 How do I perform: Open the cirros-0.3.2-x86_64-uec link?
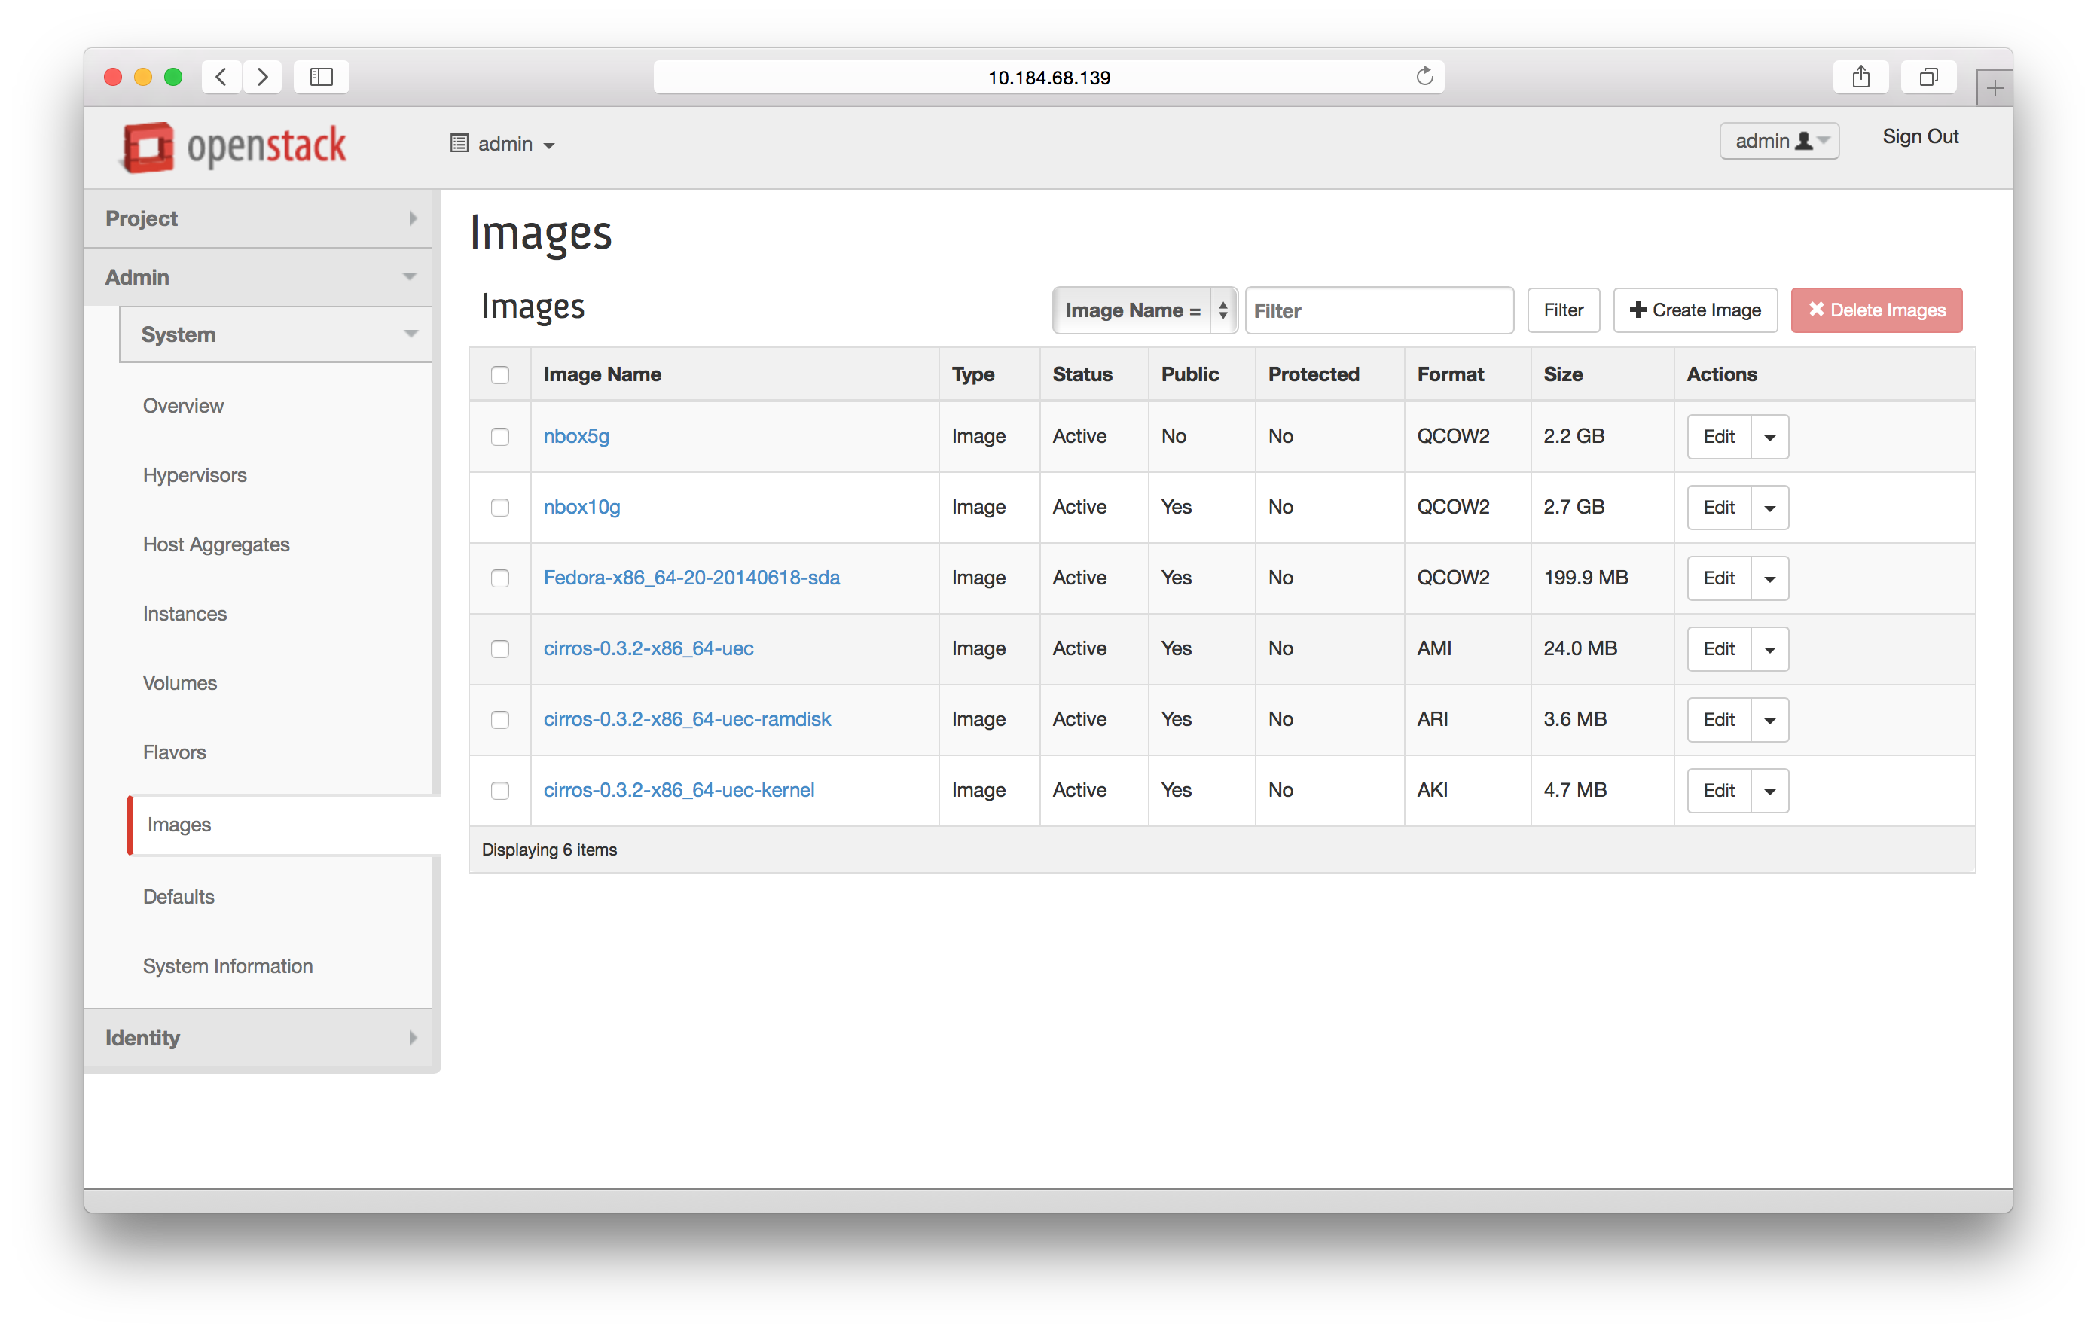[649, 648]
